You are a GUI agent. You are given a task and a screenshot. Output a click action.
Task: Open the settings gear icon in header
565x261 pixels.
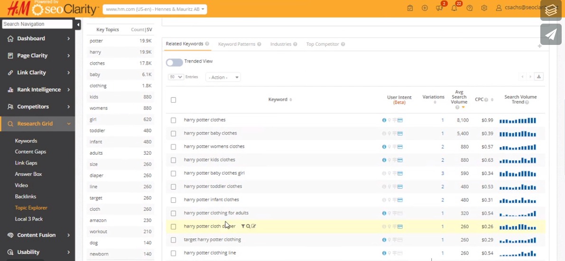click(x=484, y=8)
